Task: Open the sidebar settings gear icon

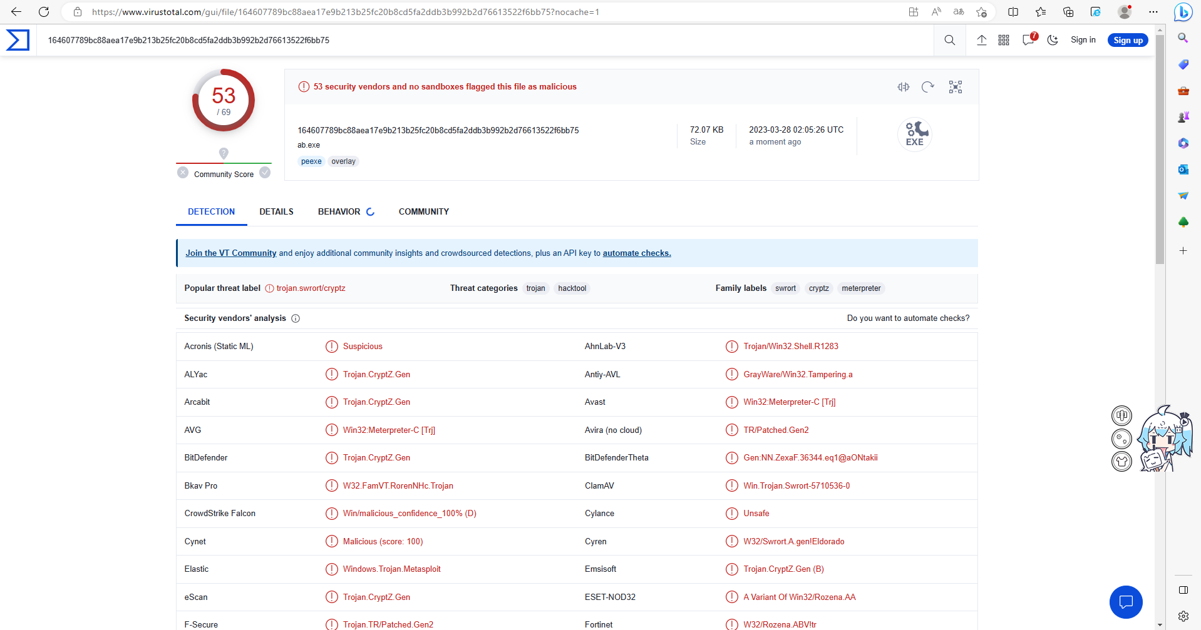Action: point(1183,616)
